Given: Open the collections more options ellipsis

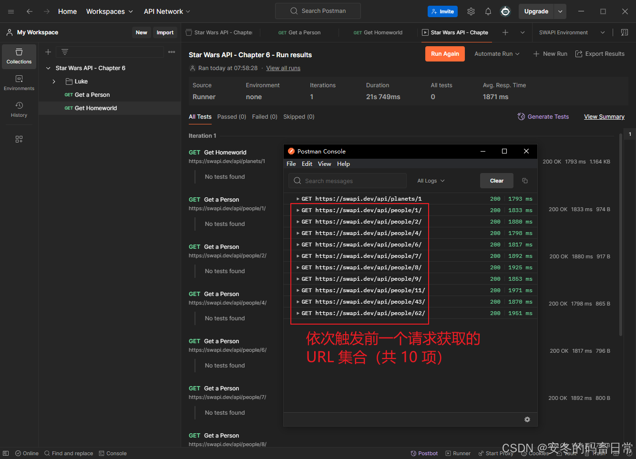Looking at the screenshot, I should click(172, 52).
